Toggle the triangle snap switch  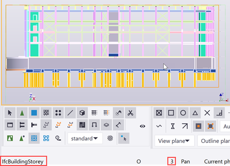click(x=195, y=113)
